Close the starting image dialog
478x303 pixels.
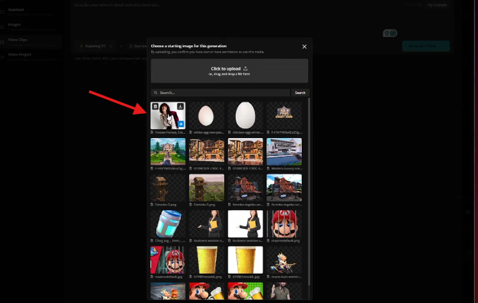tap(304, 46)
